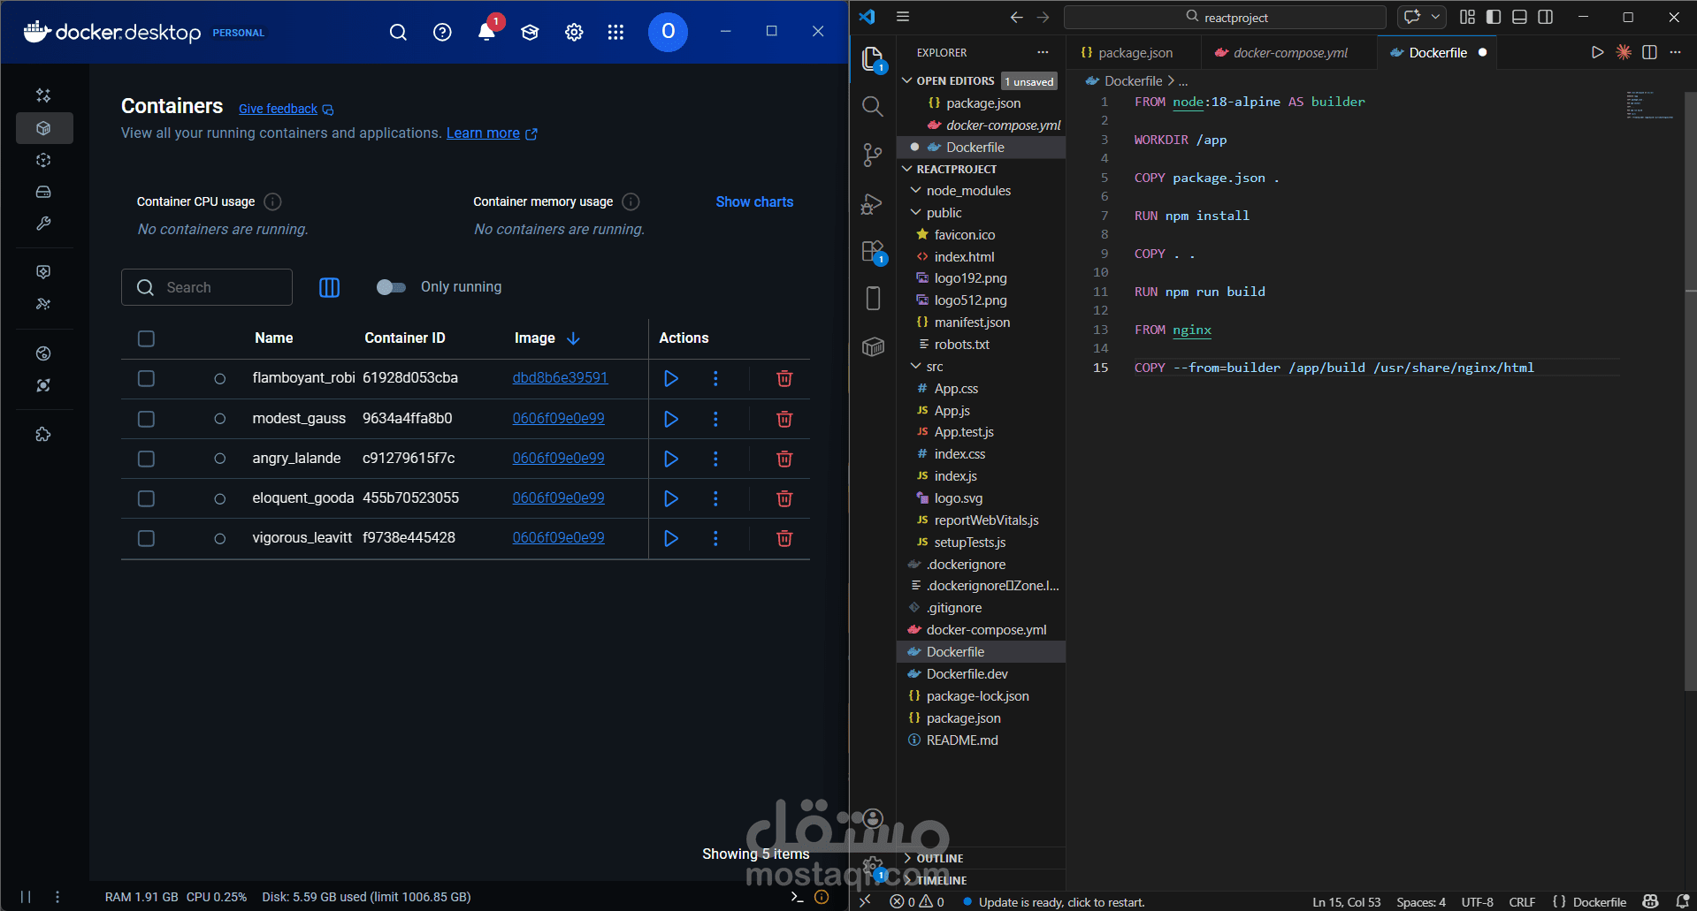Screen dimensions: 1697x911
Task: Delete the angry_lalande container
Action: point(784,459)
